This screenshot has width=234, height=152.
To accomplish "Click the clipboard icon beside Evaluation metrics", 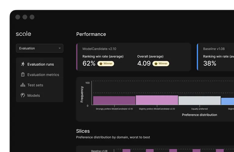I will coord(23,74).
